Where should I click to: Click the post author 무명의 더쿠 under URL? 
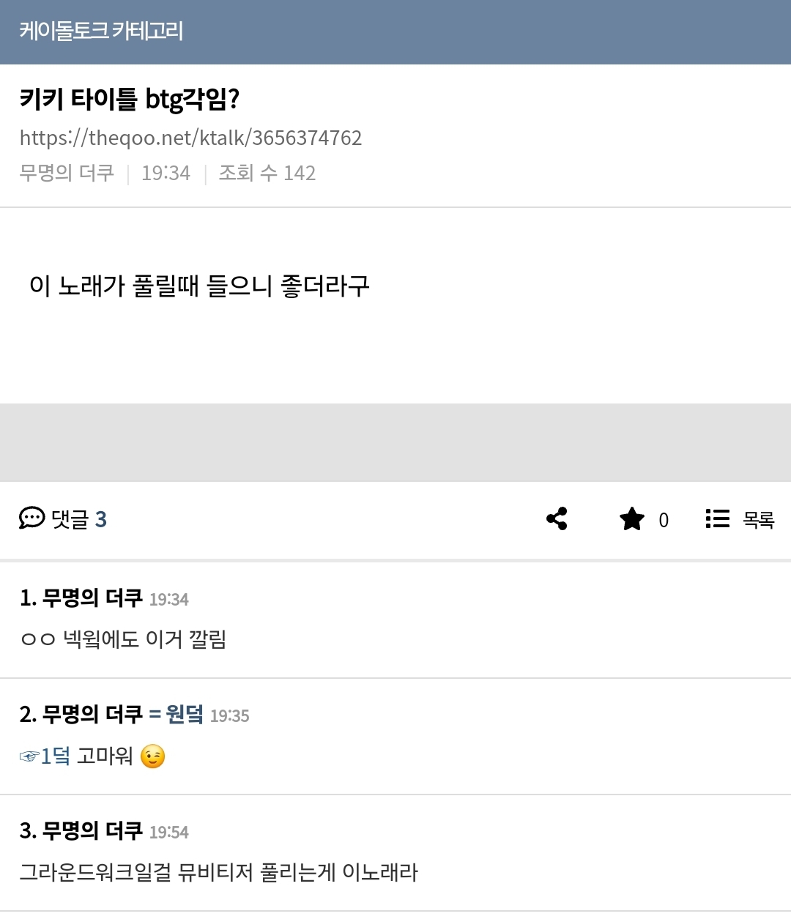click(67, 173)
